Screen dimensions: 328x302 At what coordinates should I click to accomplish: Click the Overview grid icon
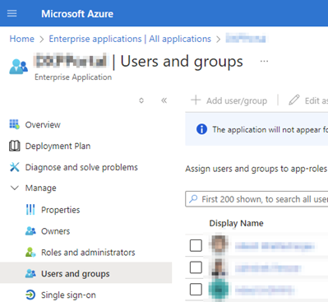(x=14, y=124)
